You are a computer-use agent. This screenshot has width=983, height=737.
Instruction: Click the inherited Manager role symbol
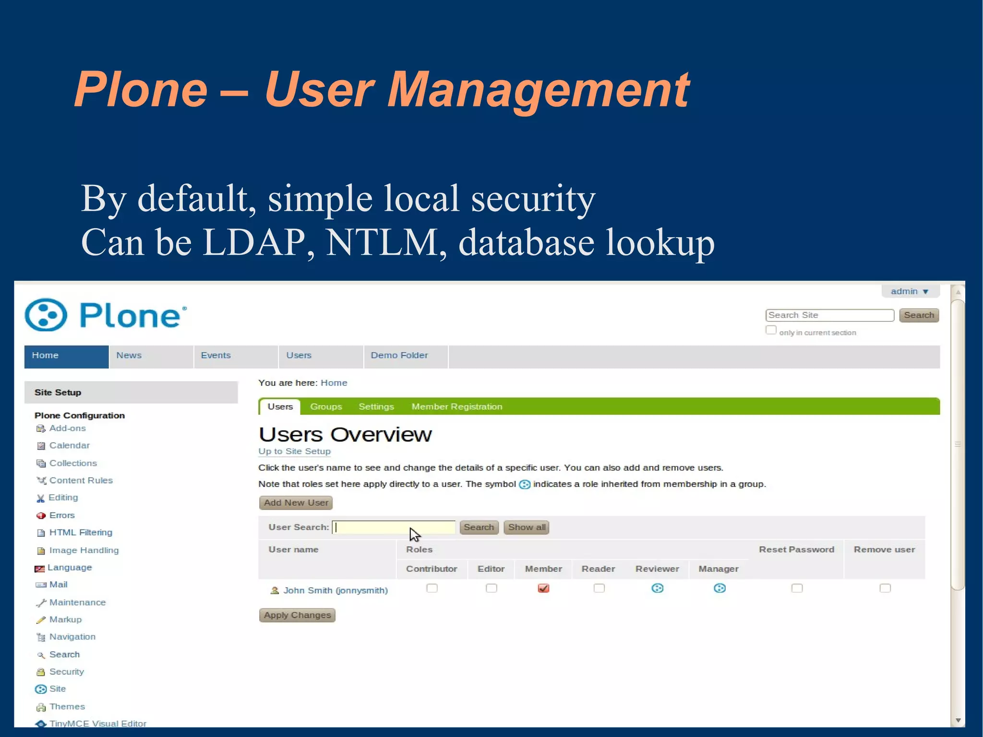[x=719, y=588]
